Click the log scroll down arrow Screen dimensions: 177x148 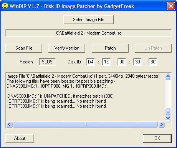[168, 118]
